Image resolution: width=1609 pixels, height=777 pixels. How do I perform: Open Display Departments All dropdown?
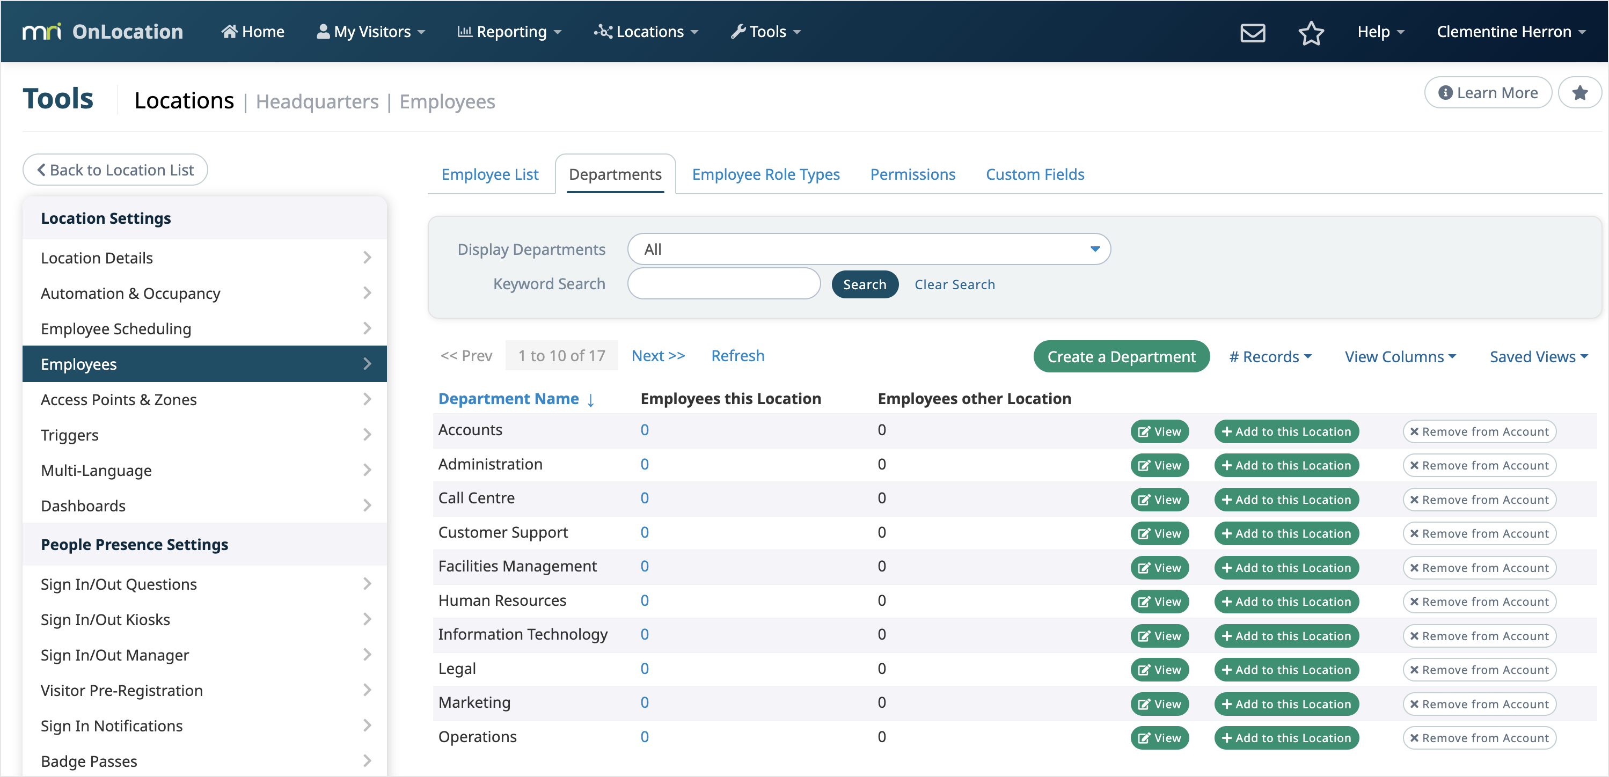[869, 249]
